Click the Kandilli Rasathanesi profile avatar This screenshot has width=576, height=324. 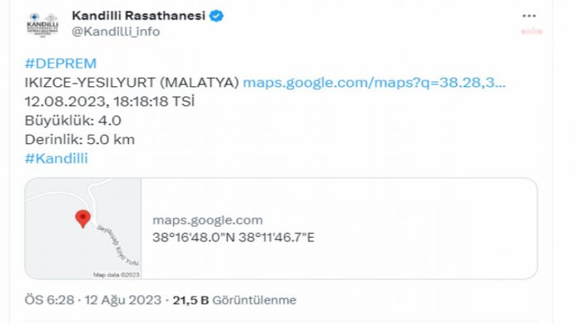pyautogui.click(x=42, y=25)
